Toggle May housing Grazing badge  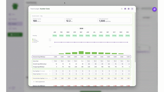(81, 36)
